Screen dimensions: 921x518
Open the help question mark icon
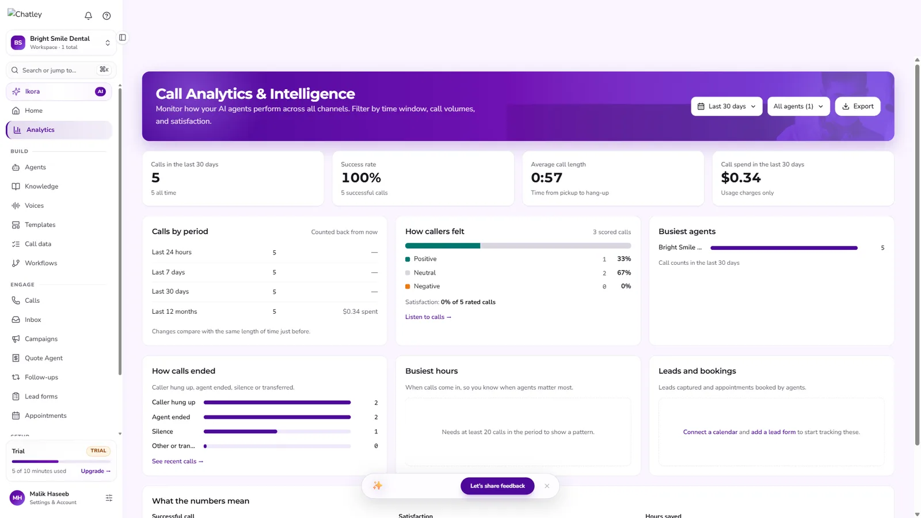click(106, 16)
